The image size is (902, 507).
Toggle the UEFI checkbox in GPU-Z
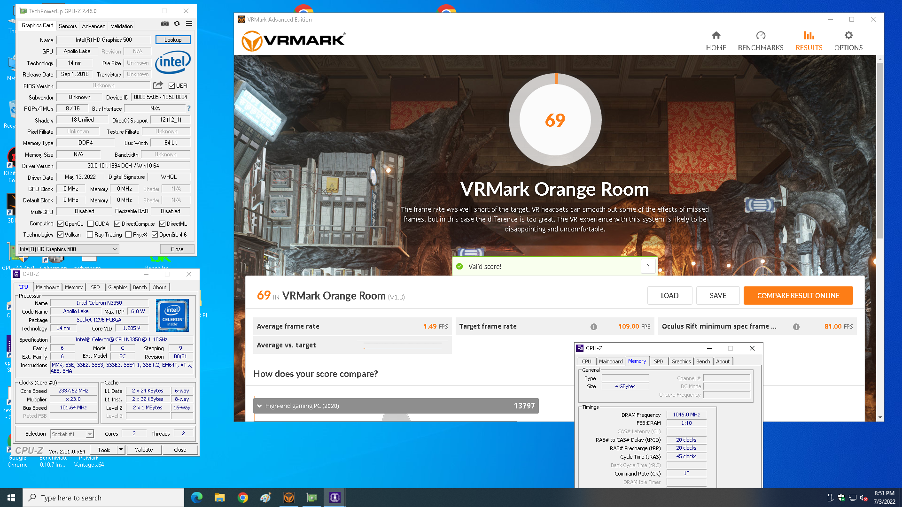pos(171,85)
